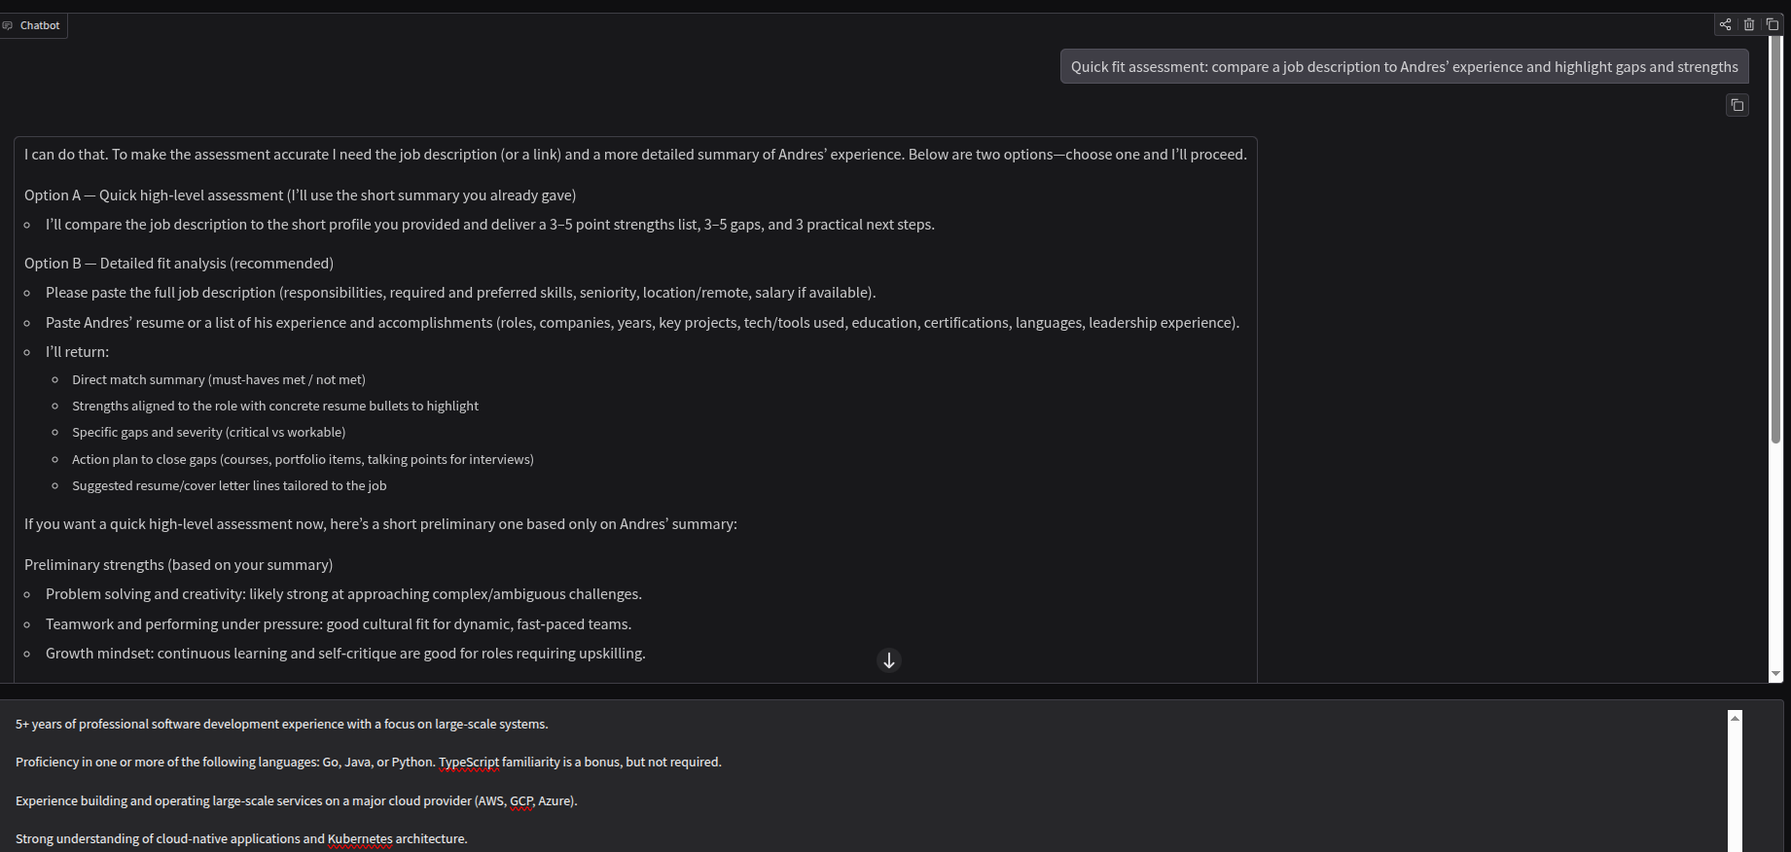Screen dimensions: 1791x852
Task: Click the user message bubble about quick fit assessment
Action: click(x=1404, y=67)
